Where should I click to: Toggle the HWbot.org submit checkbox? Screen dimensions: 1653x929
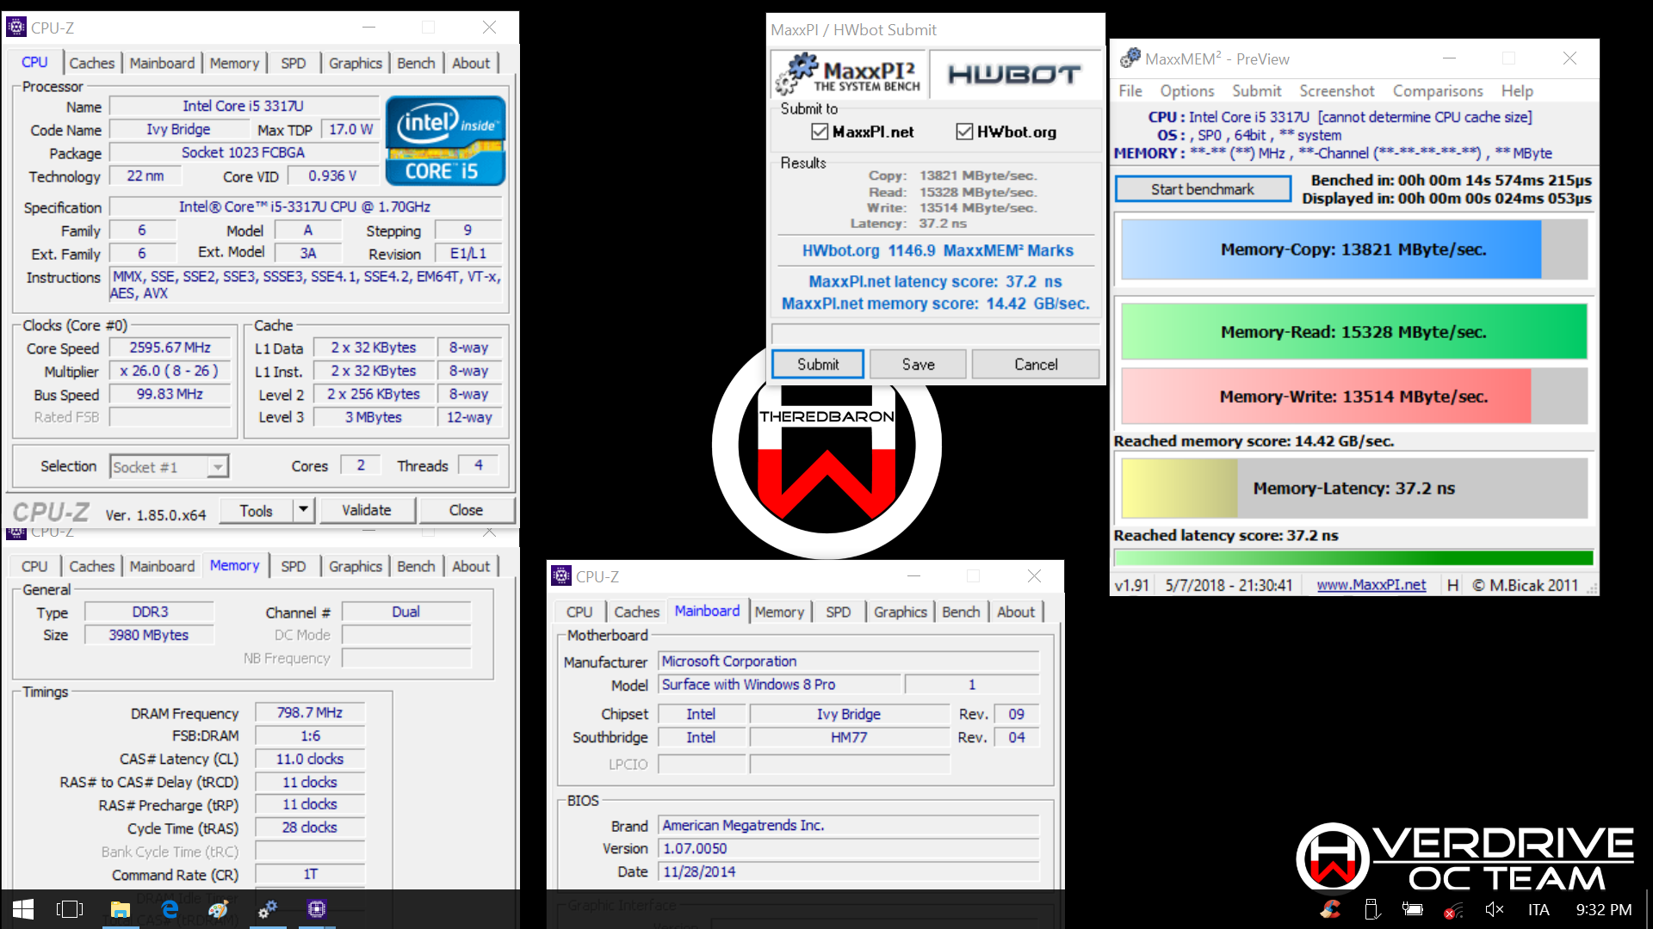click(x=964, y=132)
